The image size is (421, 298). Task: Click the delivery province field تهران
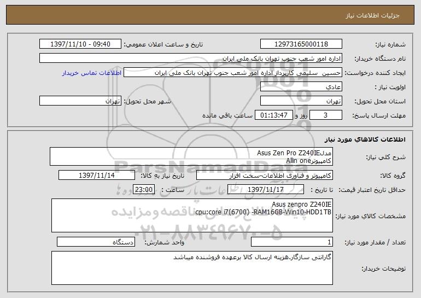(x=301, y=101)
